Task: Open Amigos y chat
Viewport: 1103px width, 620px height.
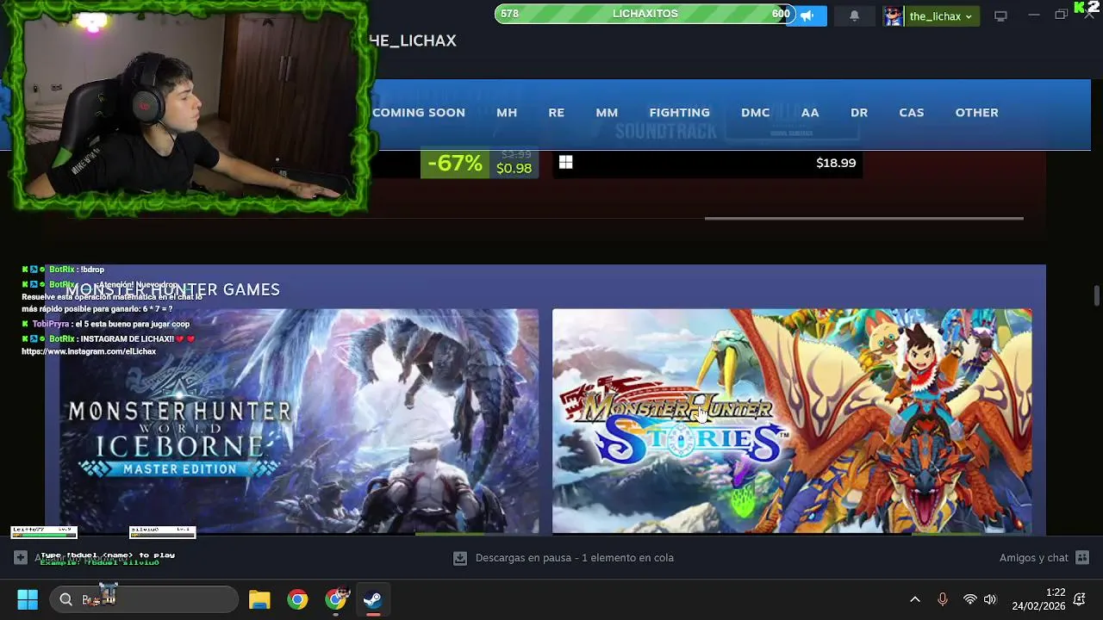Action: pos(1034,558)
